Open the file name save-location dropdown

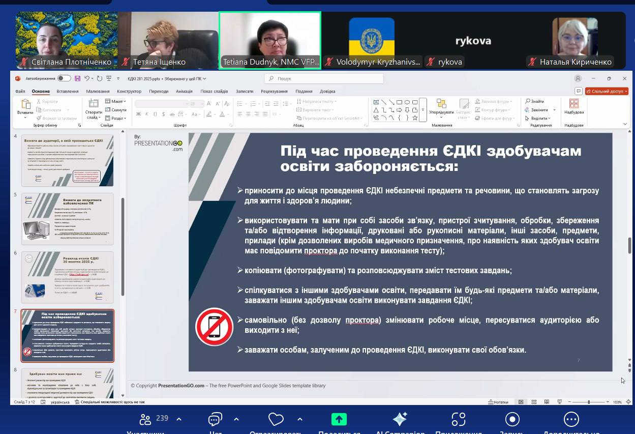[x=205, y=79]
